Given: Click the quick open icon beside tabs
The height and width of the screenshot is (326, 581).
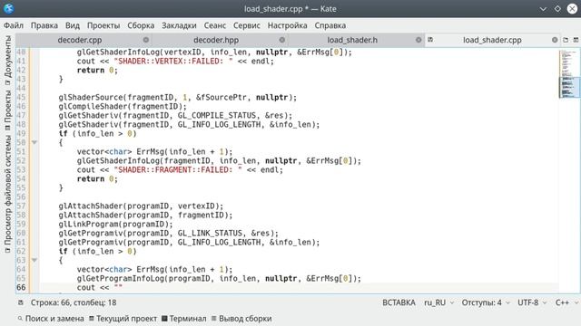Looking at the screenshot, I should coord(566,40).
